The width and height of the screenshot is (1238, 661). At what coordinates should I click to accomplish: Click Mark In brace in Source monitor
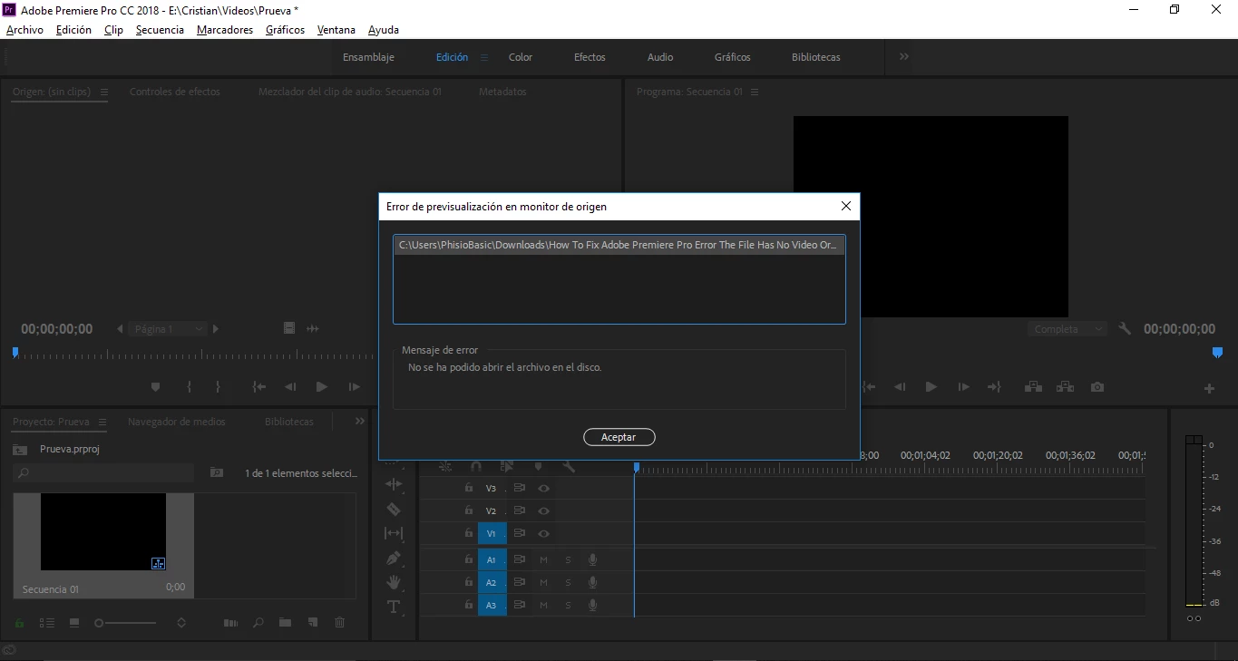[190, 387]
